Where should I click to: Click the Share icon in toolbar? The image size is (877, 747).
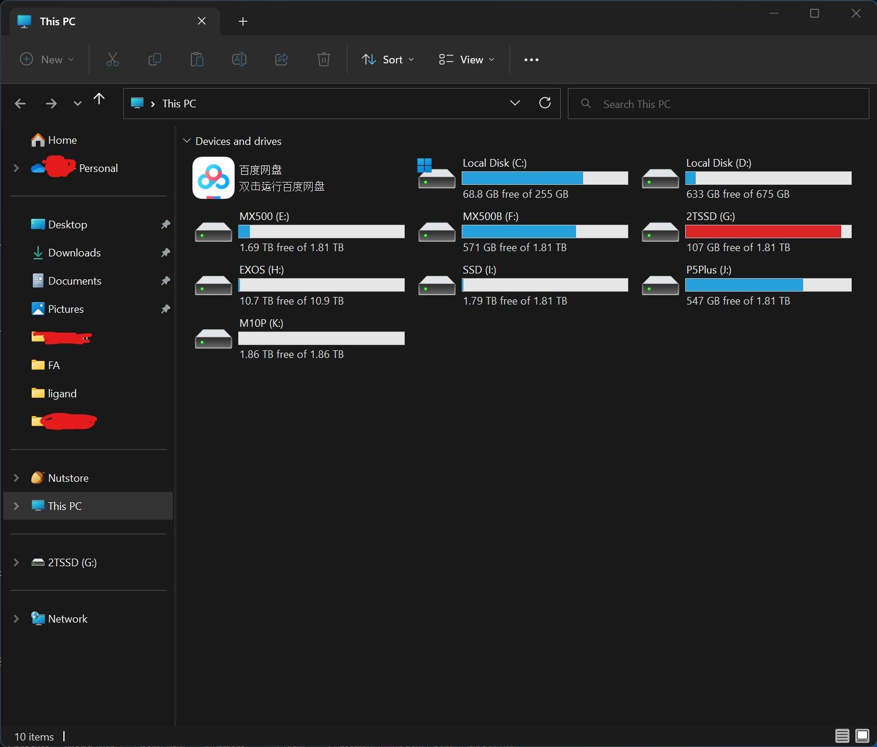pos(282,59)
